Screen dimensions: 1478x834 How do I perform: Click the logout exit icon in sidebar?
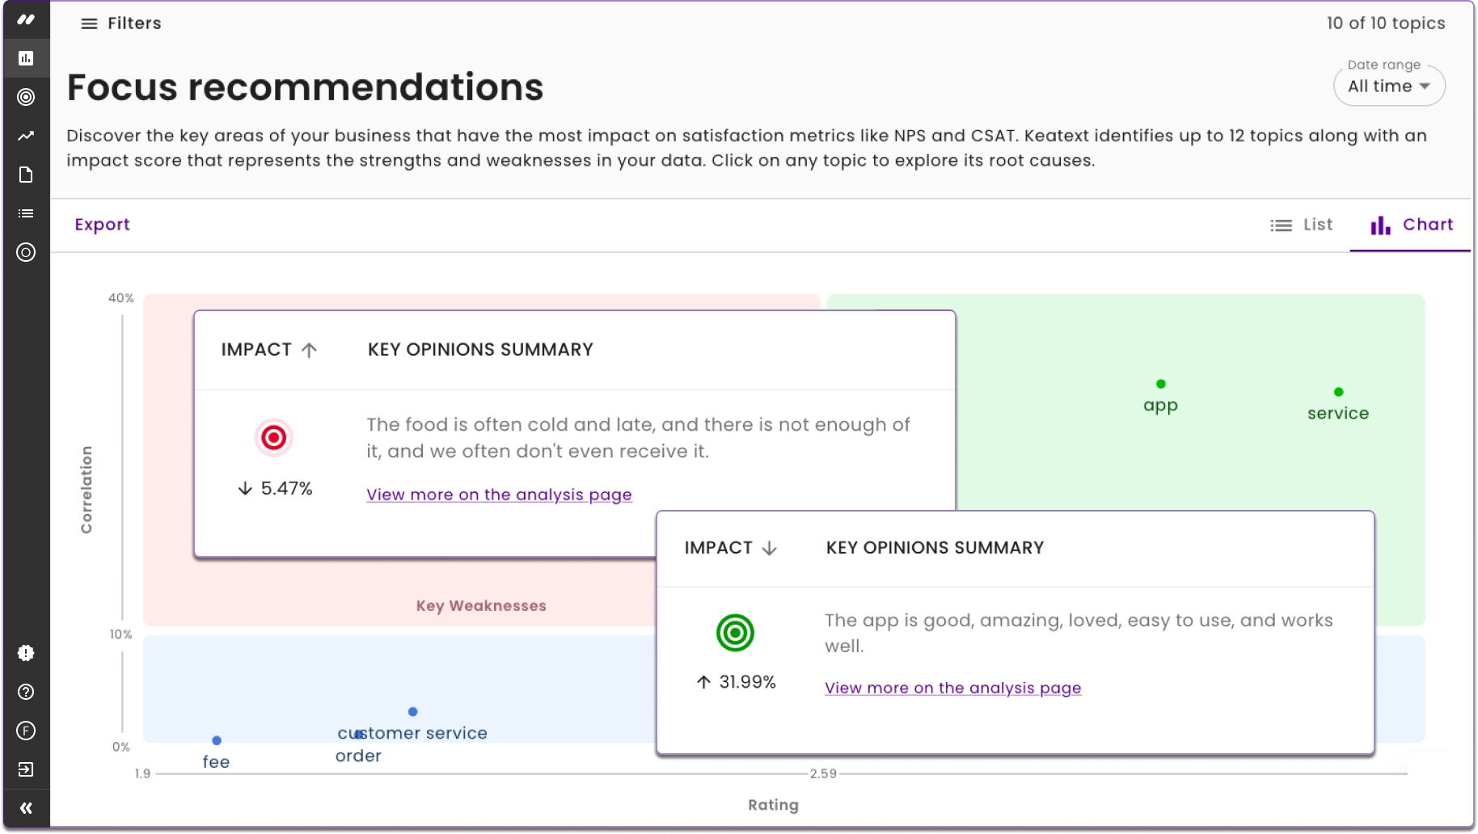coord(26,769)
